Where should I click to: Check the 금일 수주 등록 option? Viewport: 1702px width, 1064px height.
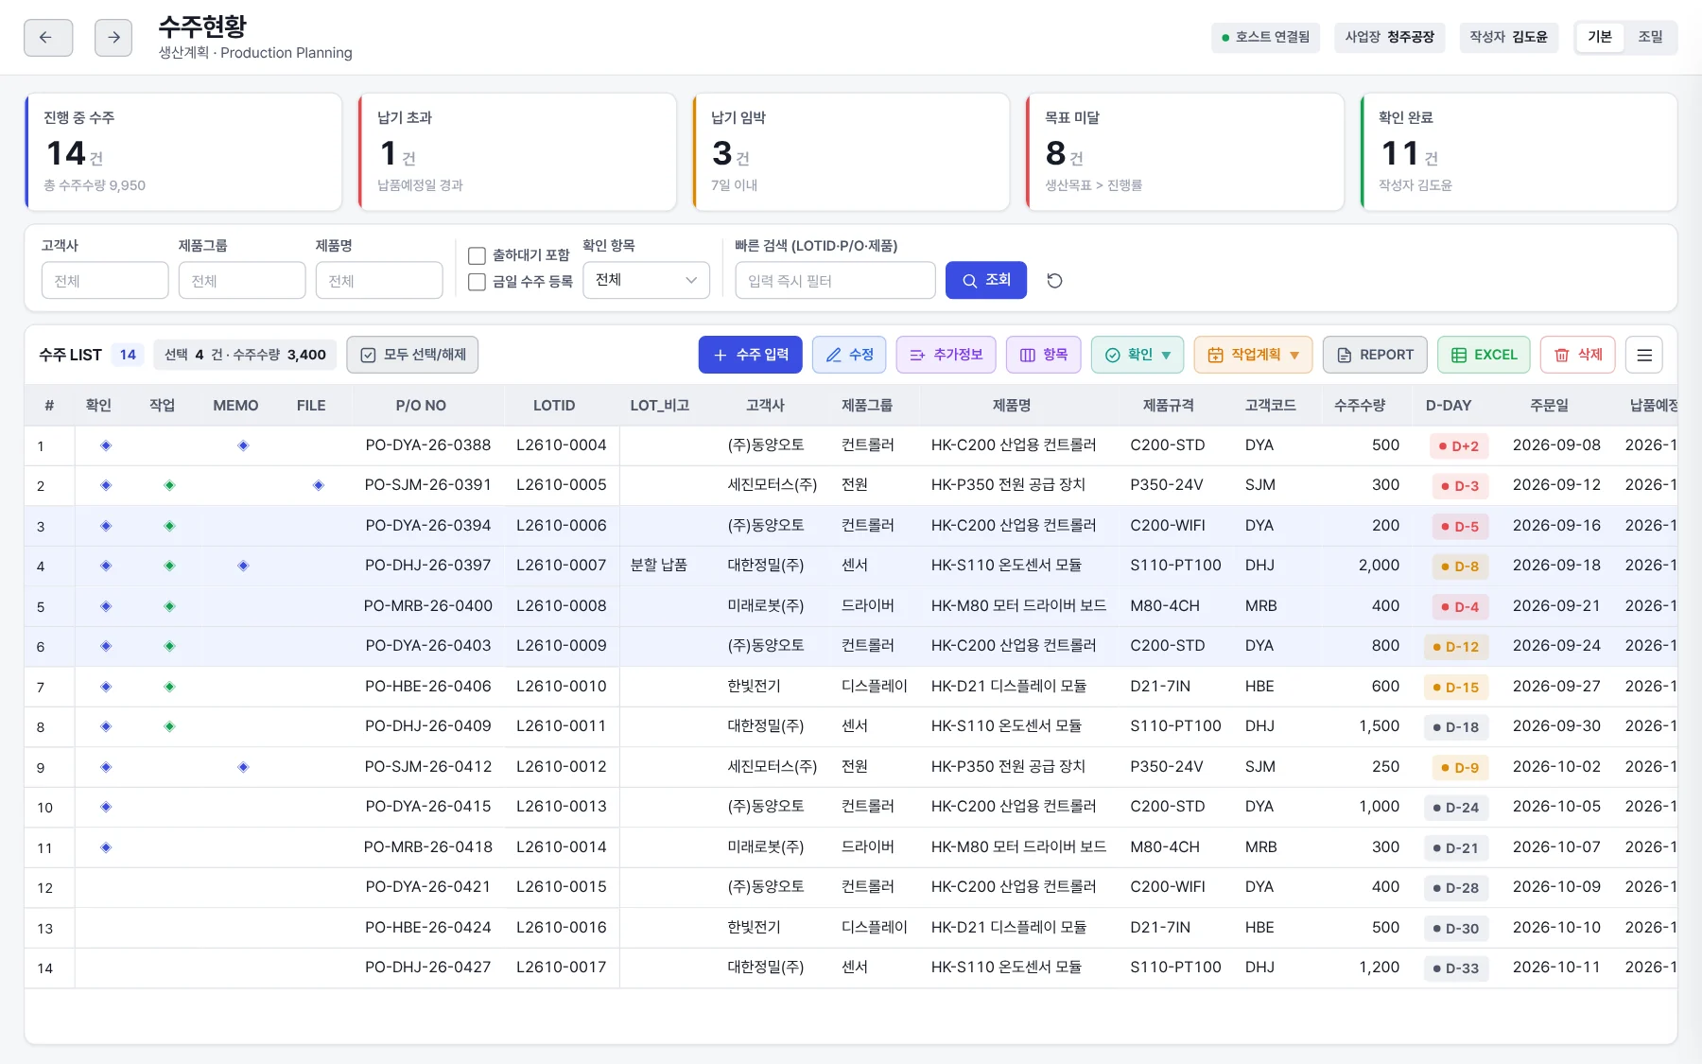(478, 282)
